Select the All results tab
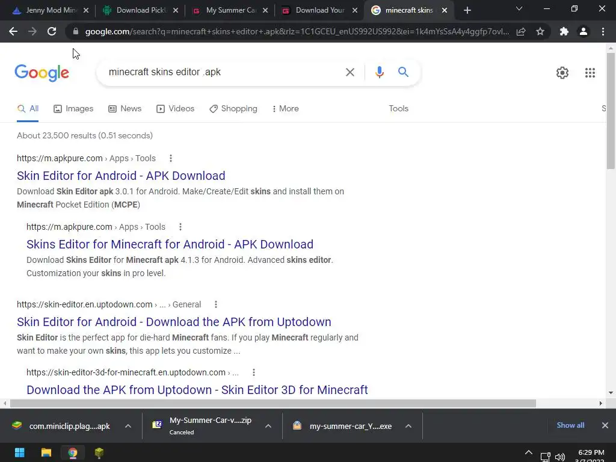This screenshot has width=616, height=462. [x=28, y=109]
